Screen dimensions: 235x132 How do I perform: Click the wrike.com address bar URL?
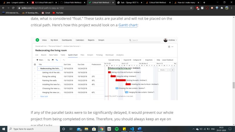coord(43,8)
